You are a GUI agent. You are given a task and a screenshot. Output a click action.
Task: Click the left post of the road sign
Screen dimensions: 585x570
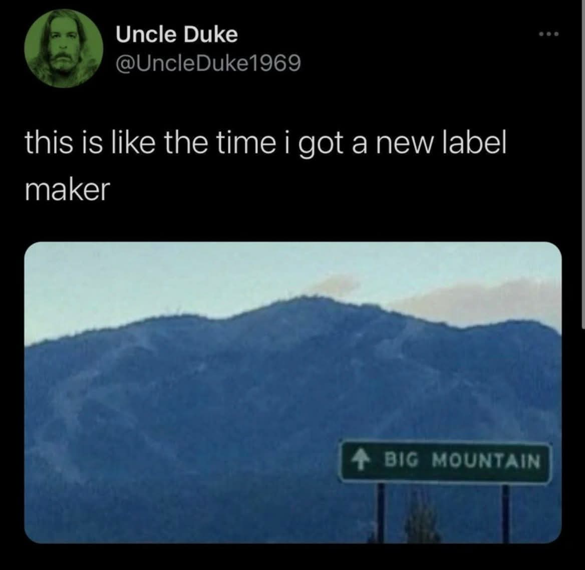[x=380, y=512]
